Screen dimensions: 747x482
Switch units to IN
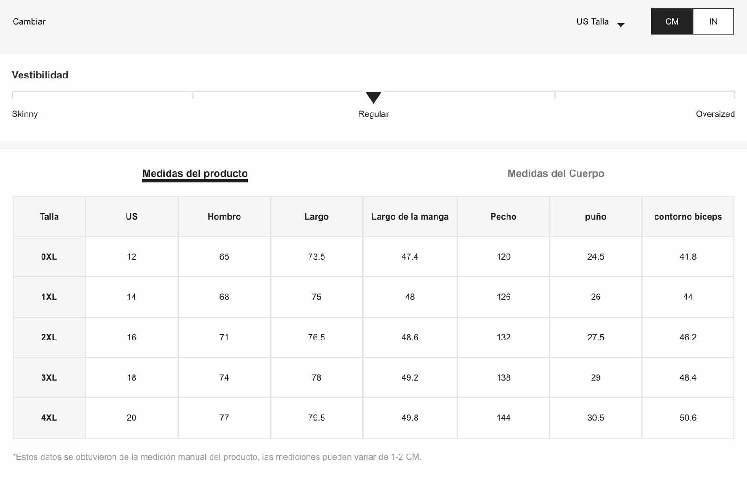[x=713, y=21]
